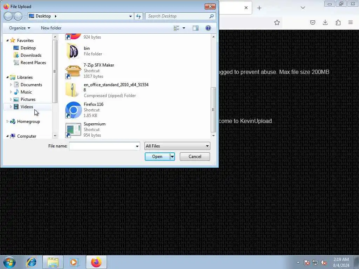The image size is (359, 269).
Task: Go to Downloads in Favorites
Action: coord(31,55)
